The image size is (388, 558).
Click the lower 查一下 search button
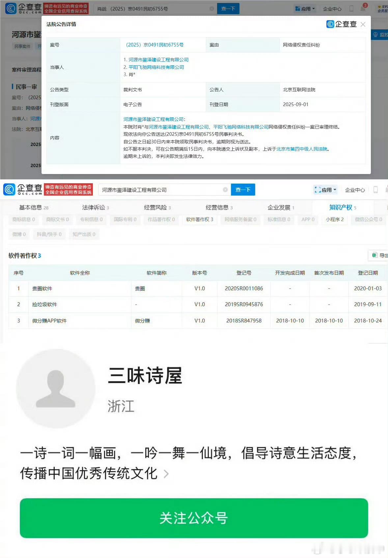[243, 190]
